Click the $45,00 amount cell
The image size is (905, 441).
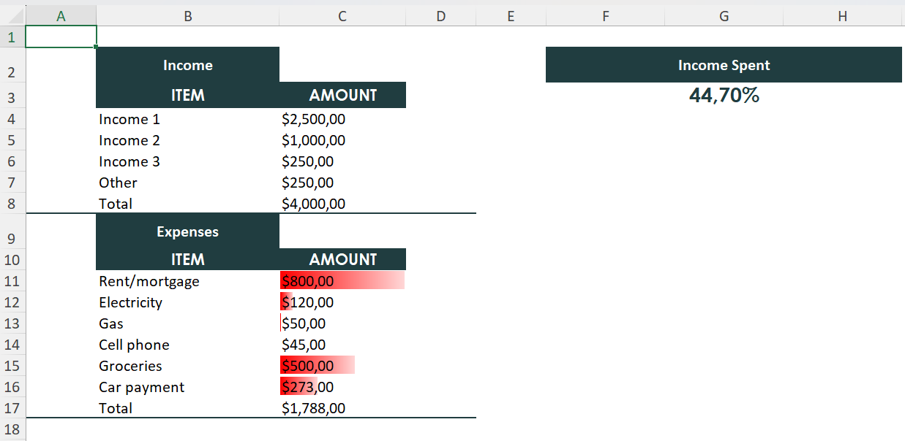click(342, 345)
